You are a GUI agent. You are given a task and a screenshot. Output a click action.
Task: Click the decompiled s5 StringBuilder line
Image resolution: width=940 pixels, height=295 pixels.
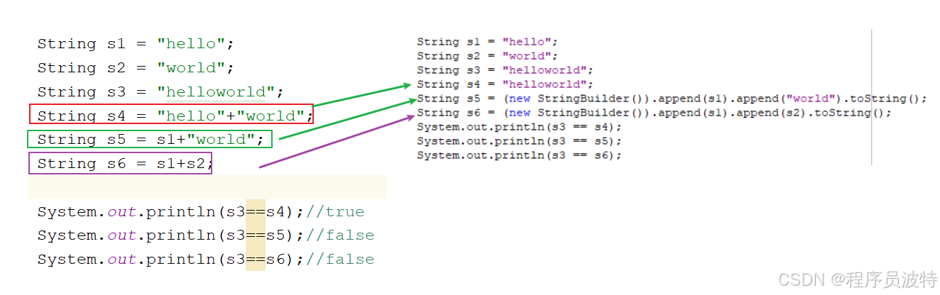(x=672, y=99)
